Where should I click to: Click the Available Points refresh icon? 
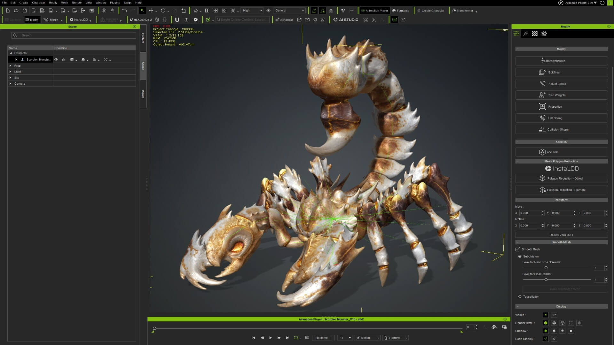point(602,3)
